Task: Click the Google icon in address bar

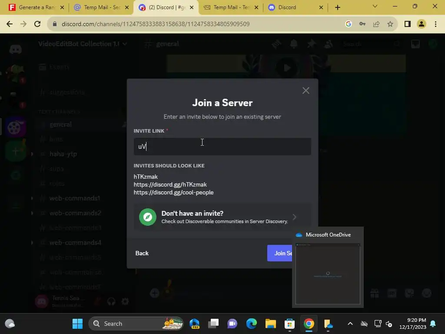Action: click(349, 24)
